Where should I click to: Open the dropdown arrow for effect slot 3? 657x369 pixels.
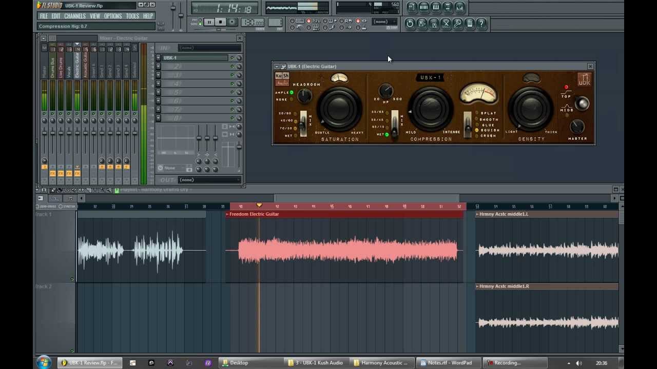159,75
